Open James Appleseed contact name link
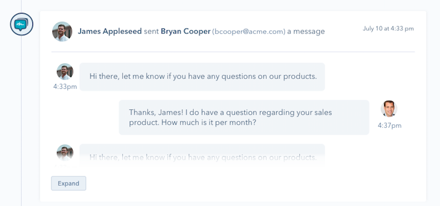The image size is (440, 206). tap(110, 31)
